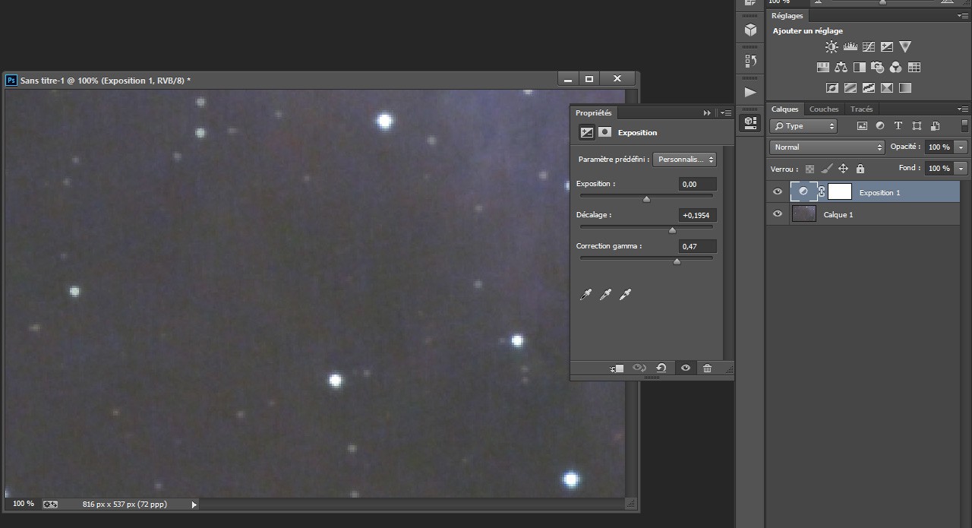Open the Normal blend mode dropdown

tap(827, 147)
